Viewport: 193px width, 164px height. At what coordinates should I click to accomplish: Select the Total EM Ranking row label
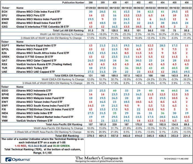tap(67, 136)
